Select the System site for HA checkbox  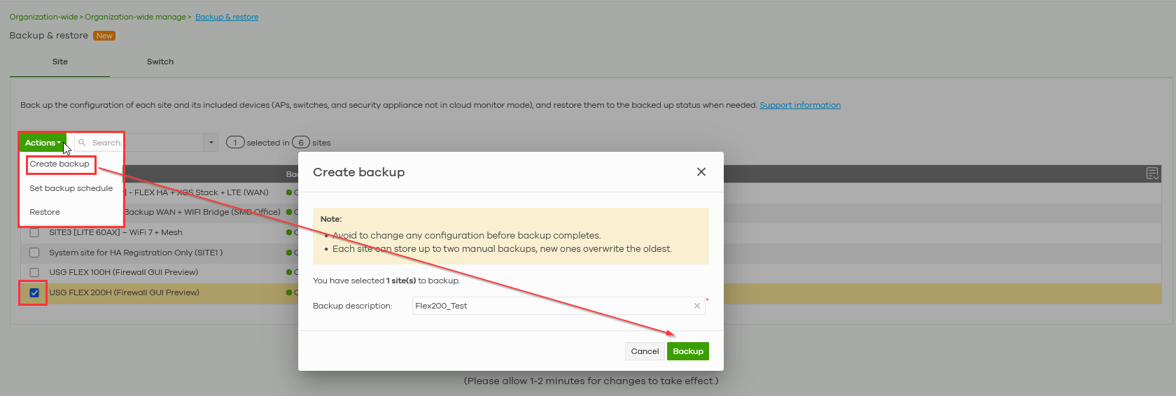pyautogui.click(x=34, y=253)
